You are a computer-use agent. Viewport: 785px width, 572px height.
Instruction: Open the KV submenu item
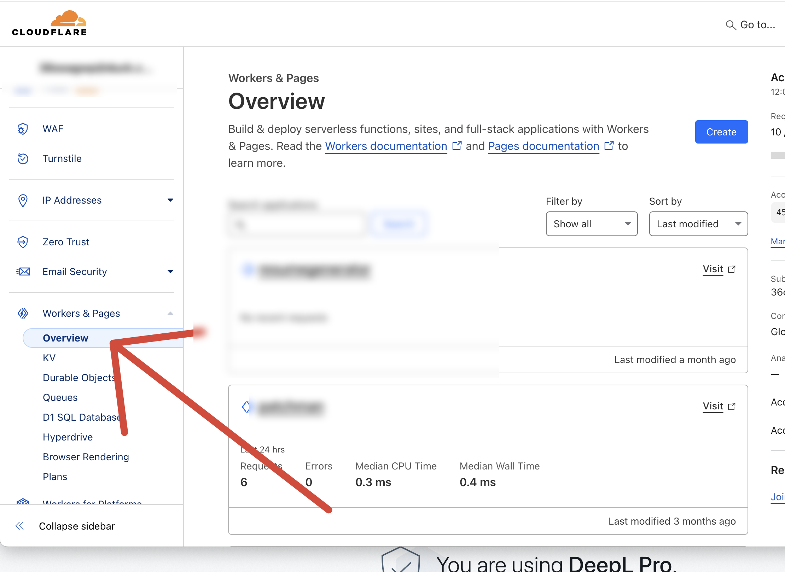tap(49, 358)
